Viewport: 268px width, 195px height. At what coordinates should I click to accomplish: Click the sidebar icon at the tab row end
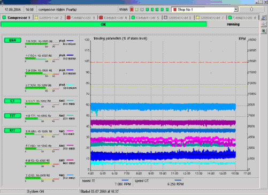(264, 18)
